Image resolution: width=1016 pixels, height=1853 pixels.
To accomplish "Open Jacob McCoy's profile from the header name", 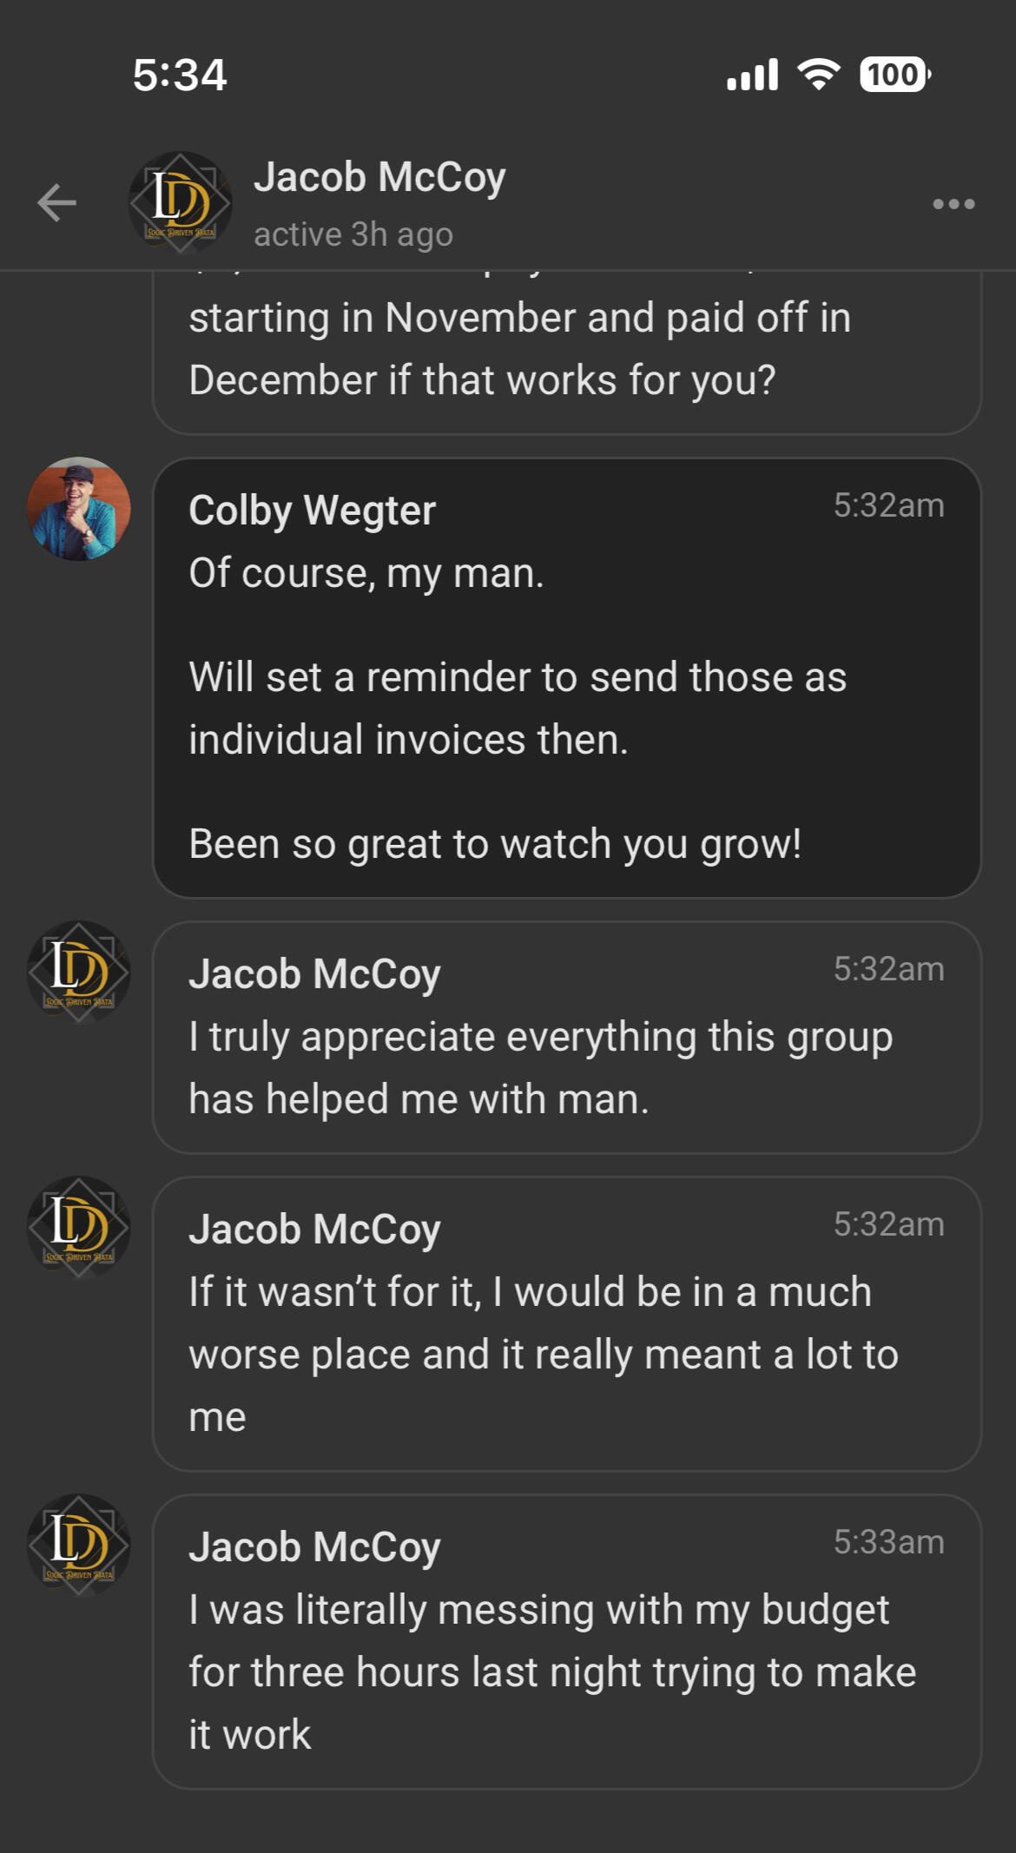I will click(x=379, y=178).
